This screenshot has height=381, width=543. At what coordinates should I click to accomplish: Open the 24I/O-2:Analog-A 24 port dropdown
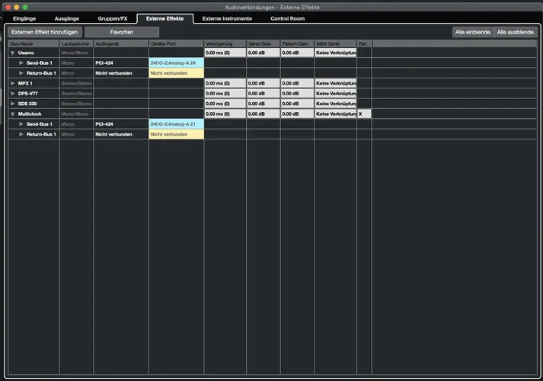[x=176, y=62]
